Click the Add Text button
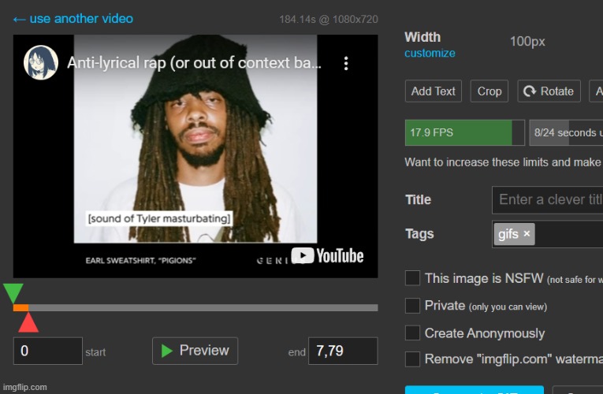Image resolution: width=603 pixels, height=394 pixels. [x=434, y=91]
